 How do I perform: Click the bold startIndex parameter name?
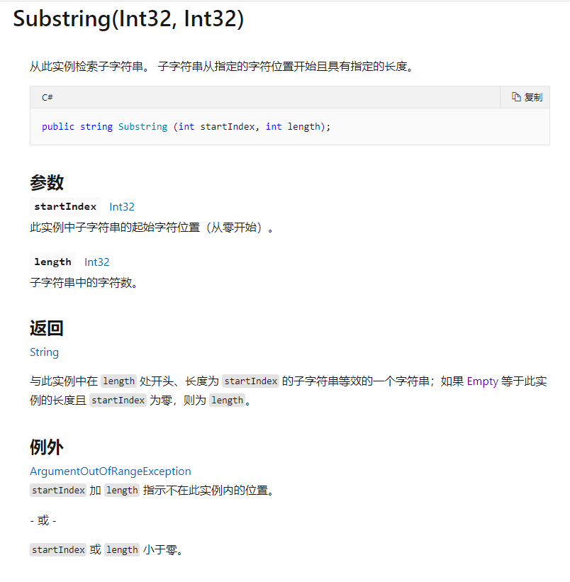click(65, 207)
